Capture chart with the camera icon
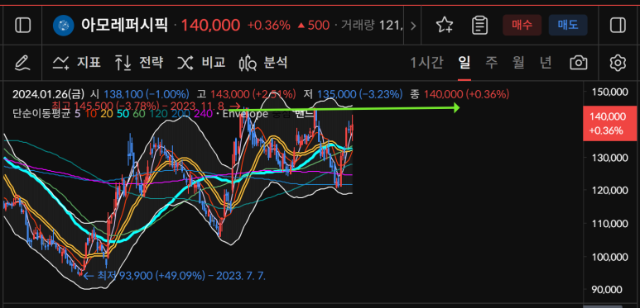The width and height of the screenshot is (640, 308). tap(579, 63)
